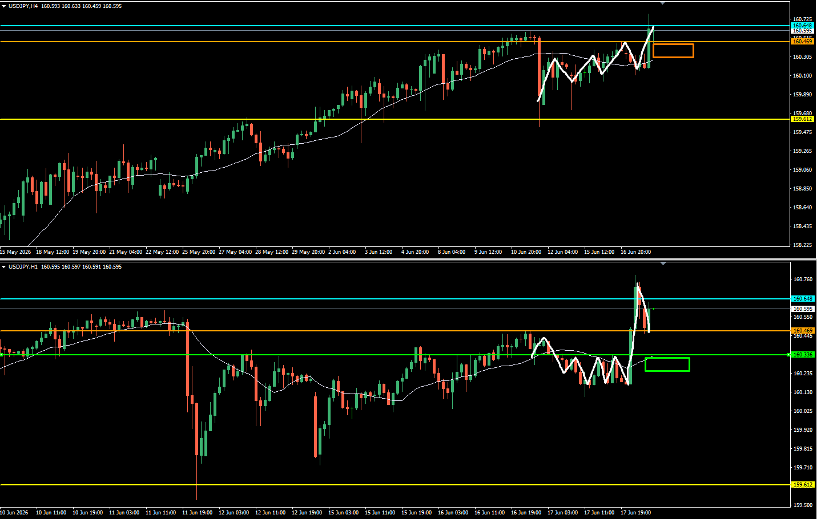The width and height of the screenshot is (817, 519).
Task: Click the 159.060 price axis value
Action: (x=802, y=170)
